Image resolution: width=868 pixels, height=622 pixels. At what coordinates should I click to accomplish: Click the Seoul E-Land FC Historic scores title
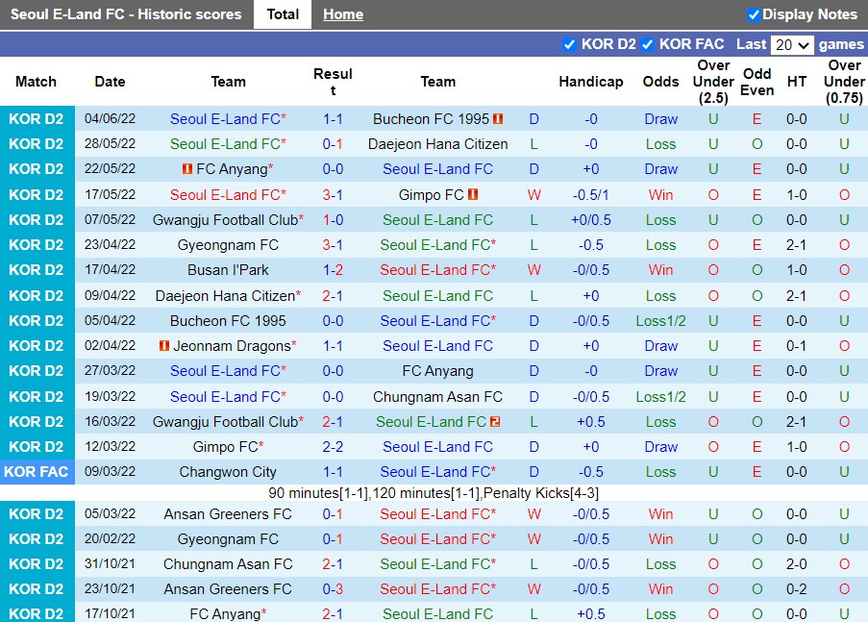pos(126,13)
